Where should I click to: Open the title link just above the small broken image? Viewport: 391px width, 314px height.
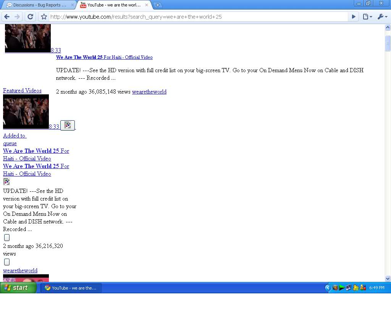[36, 170]
